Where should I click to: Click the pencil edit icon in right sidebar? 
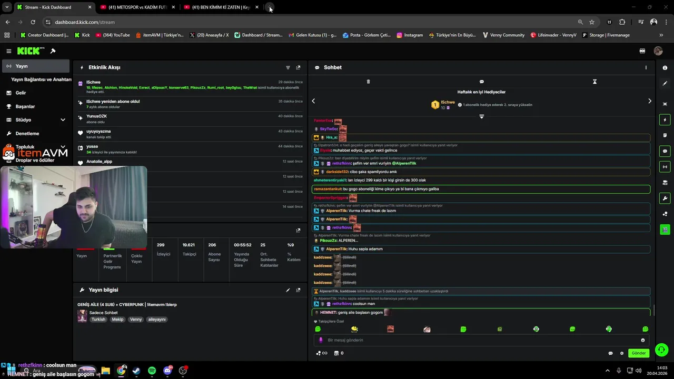(x=665, y=83)
